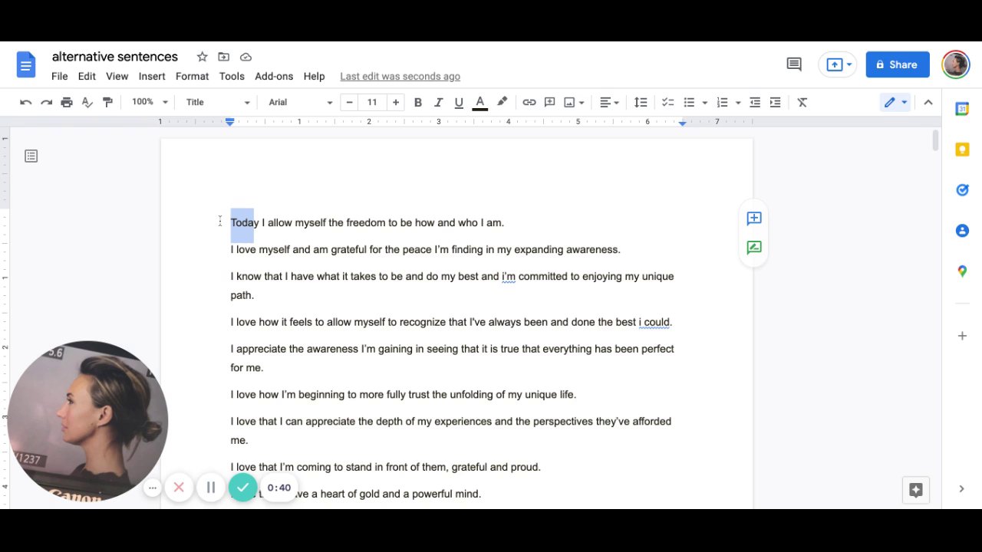Open the Title paragraph style dropdown

coord(218,102)
